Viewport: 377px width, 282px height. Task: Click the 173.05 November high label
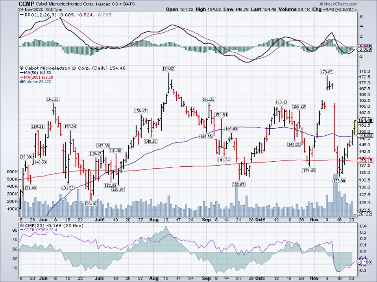click(x=327, y=72)
